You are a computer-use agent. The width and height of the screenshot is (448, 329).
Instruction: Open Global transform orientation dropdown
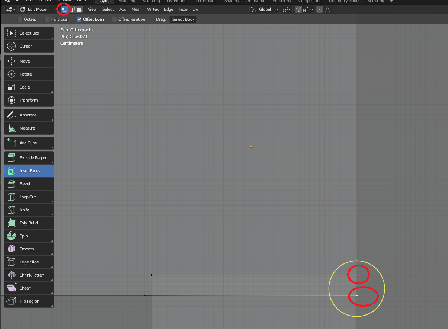(x=264, y=9)
